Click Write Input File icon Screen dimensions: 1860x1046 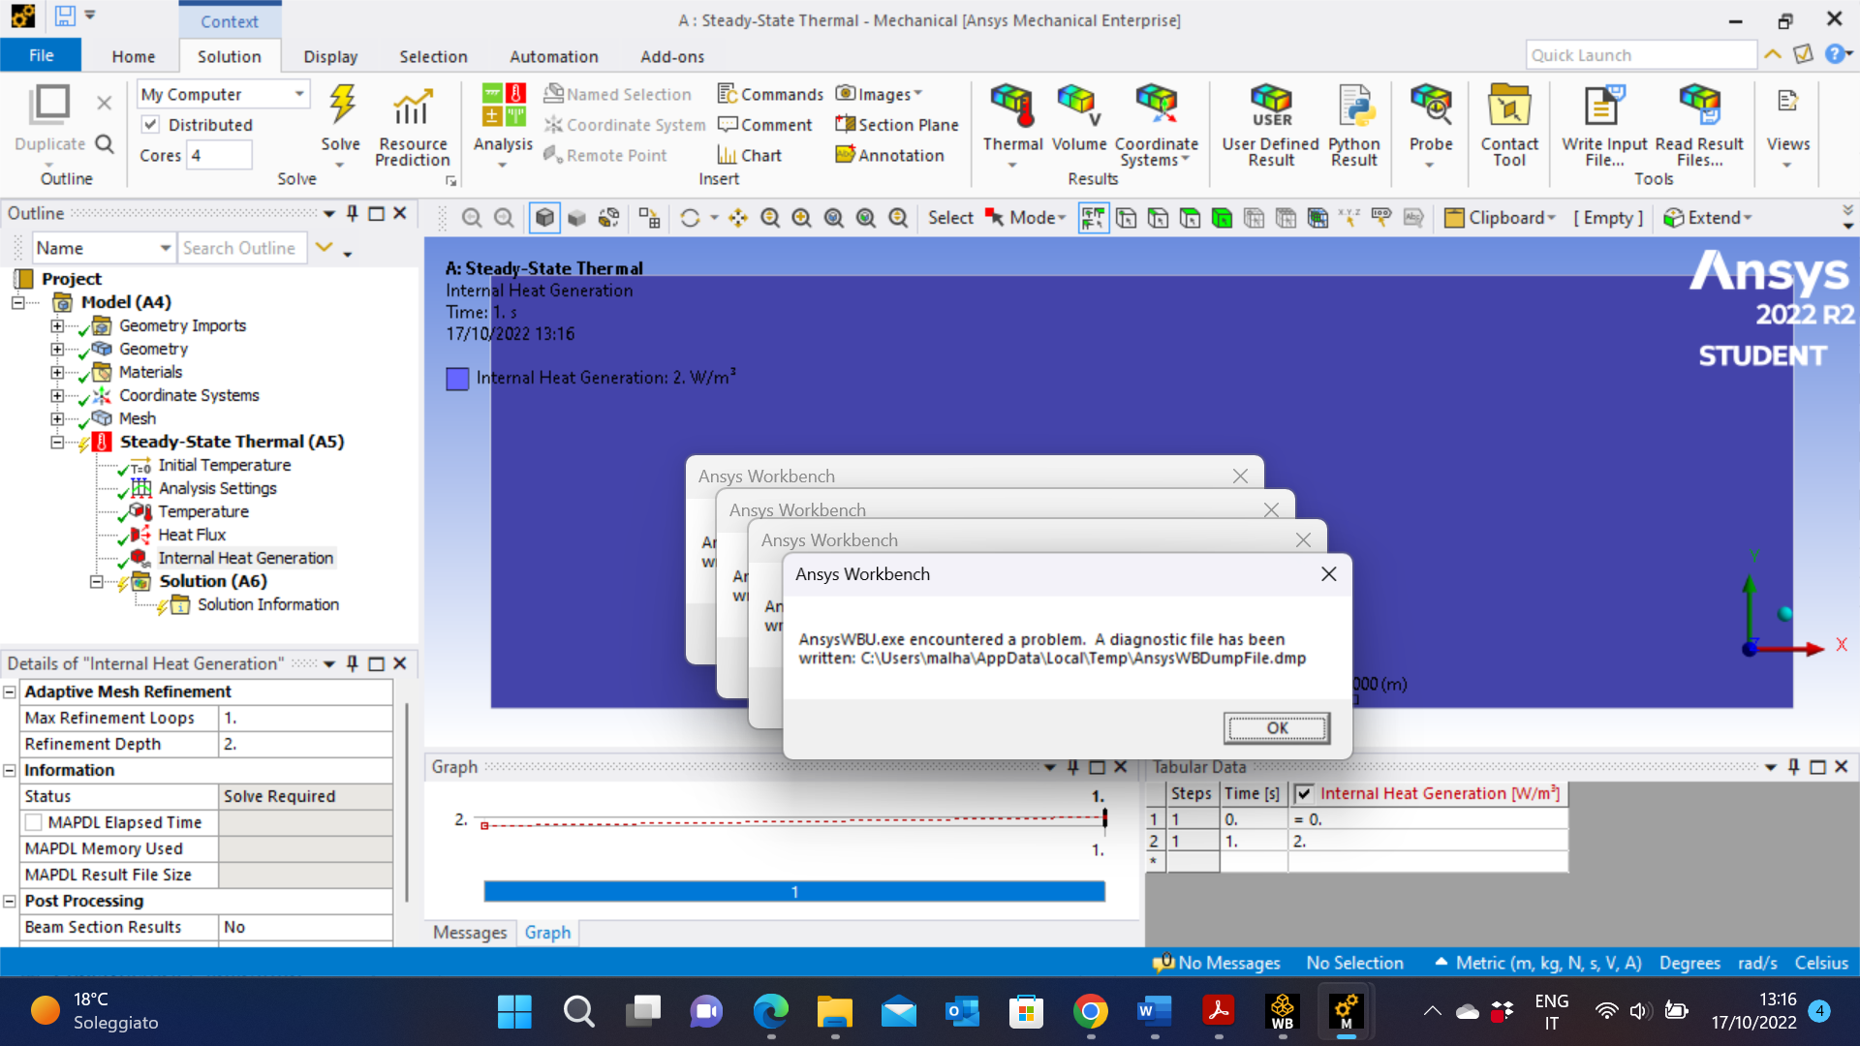click(x=1603, y=107)
